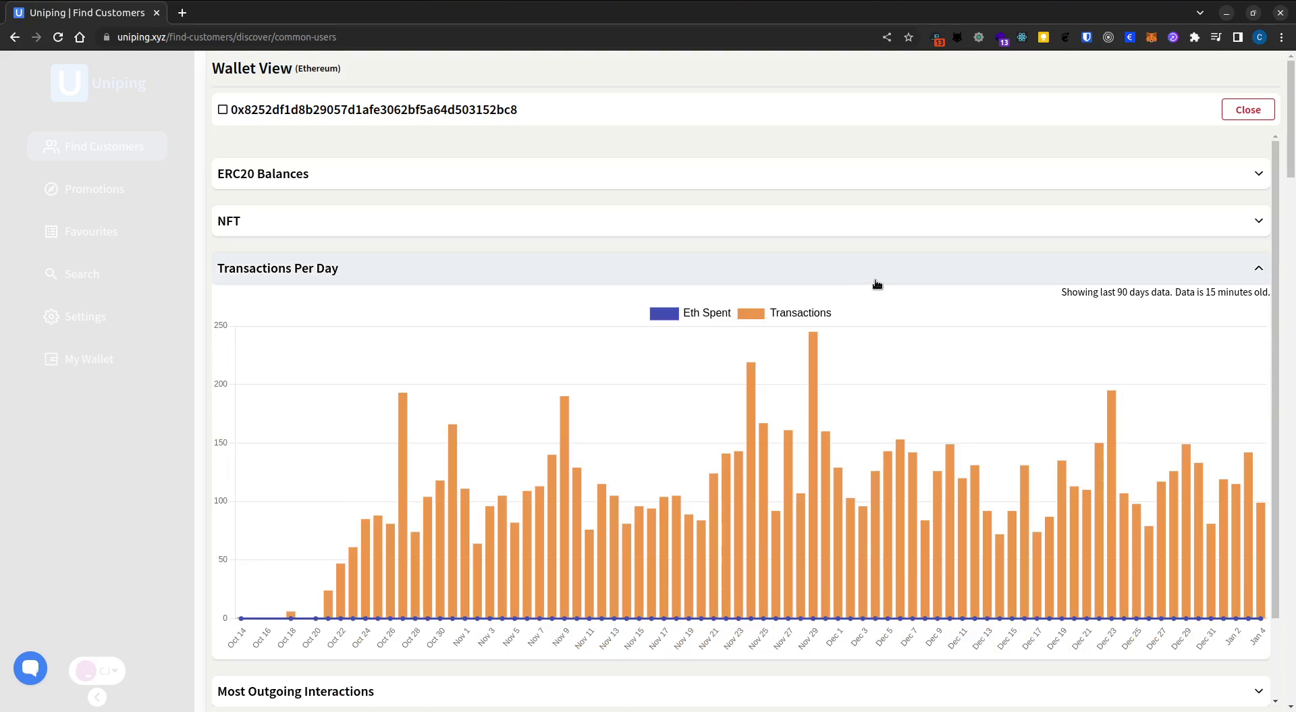The image size is (1296, 712).
Task: Click 'Showing last 90 days data' note
Action: [x=1165, y=292]
